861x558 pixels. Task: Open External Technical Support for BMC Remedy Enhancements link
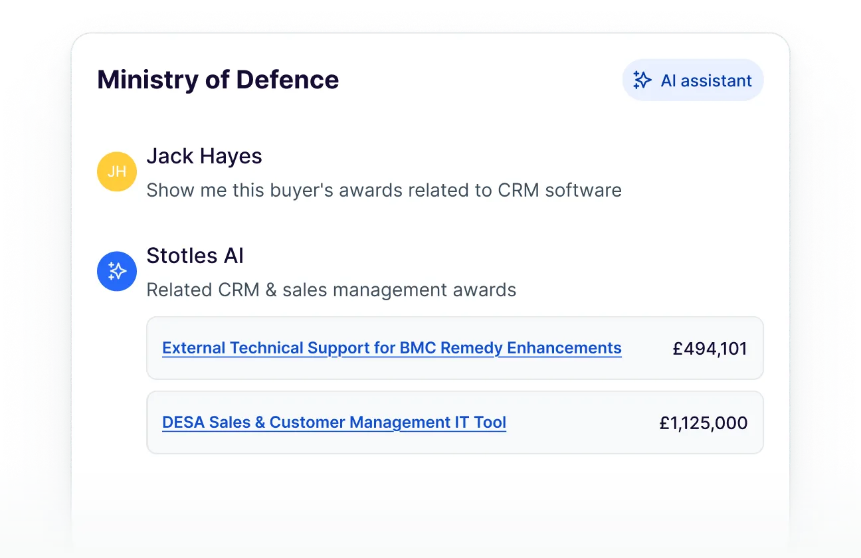tap(392, 348)
